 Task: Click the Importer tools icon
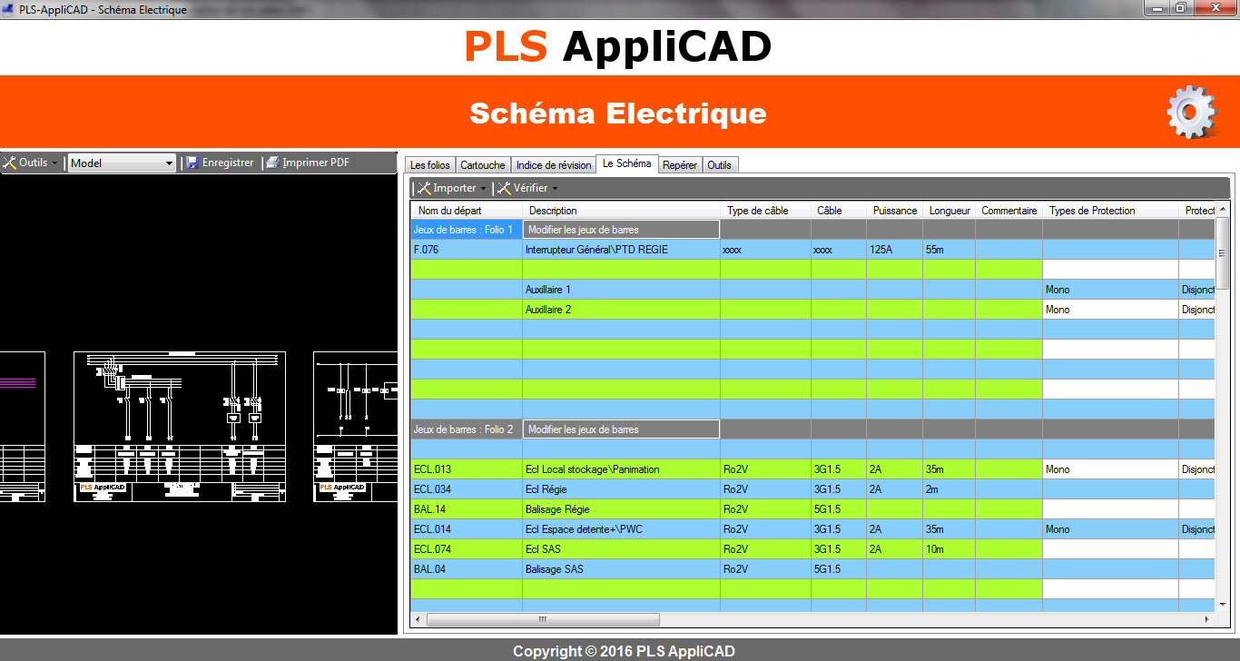[x=424, y=188]
